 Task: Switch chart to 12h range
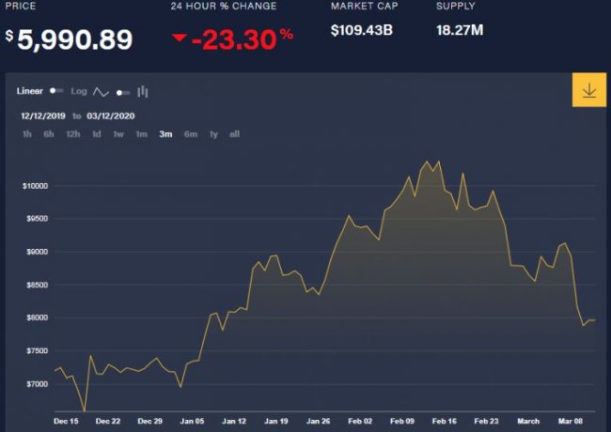pos(72,134)
